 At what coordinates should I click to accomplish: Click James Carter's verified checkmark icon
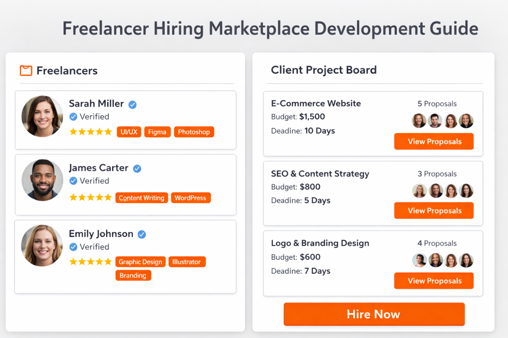137,168
